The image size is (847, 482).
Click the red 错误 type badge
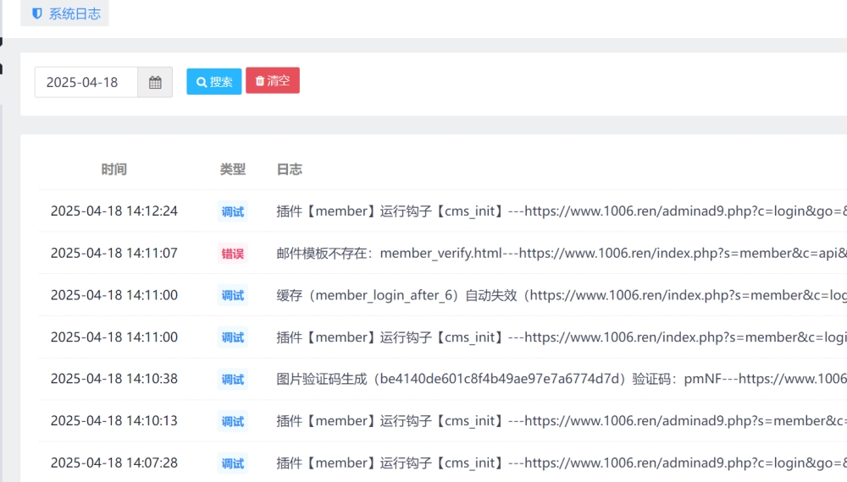click(233, 254)
